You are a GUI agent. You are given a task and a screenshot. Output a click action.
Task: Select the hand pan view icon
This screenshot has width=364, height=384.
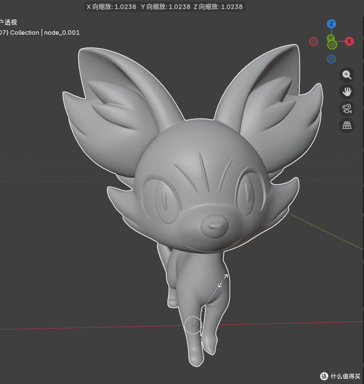coord(346,92)
